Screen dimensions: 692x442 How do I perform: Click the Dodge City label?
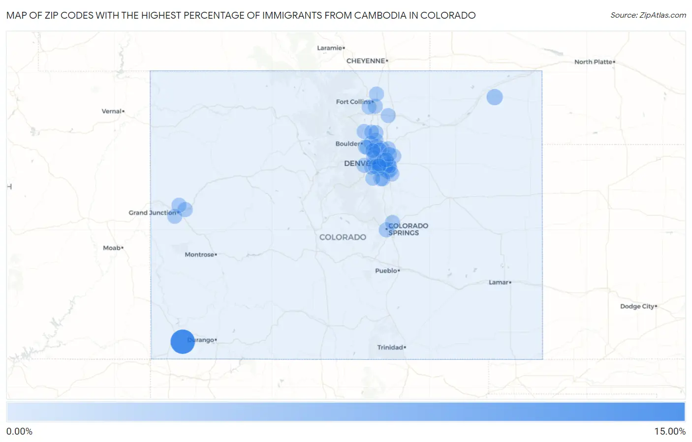click(638, 306)
